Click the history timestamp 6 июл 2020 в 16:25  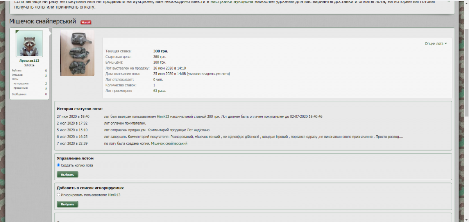(x=72, y=137)
